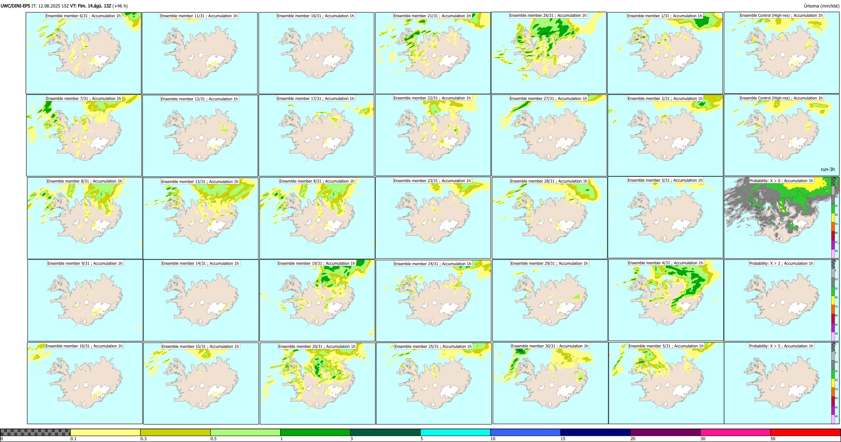Image resolution: width=841 pixels, height=442 pixels.
Task: Click the navy 15–20 legend swatch
Action: click(x=595, y=432)
